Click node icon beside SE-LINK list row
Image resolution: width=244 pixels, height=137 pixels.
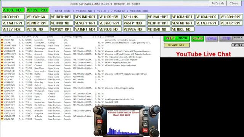pos(2,43)
